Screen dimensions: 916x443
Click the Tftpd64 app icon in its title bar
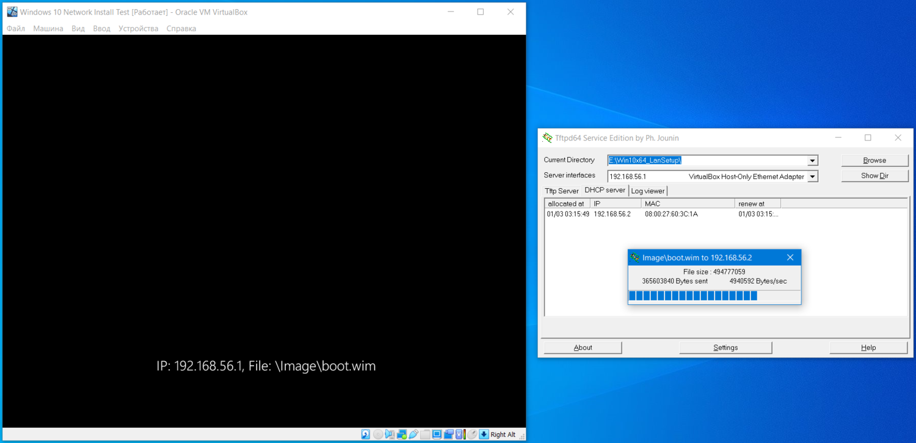(x=548, y=137)
